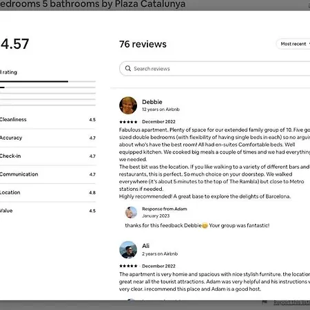This screenshot has width=310, height=310.
Task: Open the Most recent sort dropdown
Action: point(294,44)
